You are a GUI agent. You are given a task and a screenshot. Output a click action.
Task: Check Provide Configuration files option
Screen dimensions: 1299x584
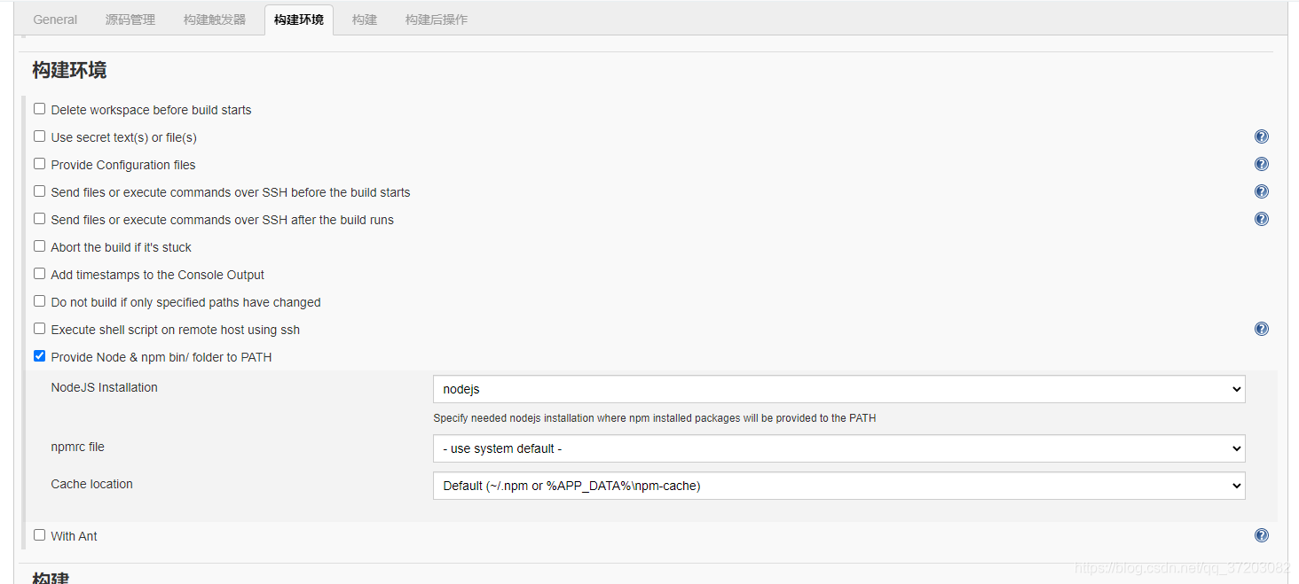point(39,163)
